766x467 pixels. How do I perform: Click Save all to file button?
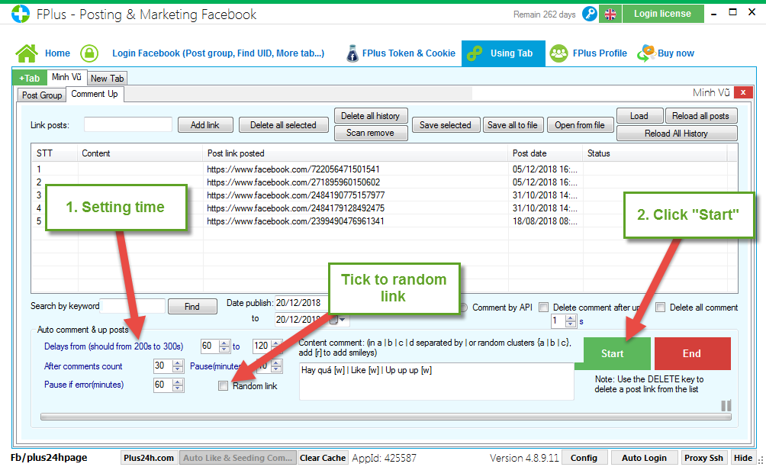(513, 125)
